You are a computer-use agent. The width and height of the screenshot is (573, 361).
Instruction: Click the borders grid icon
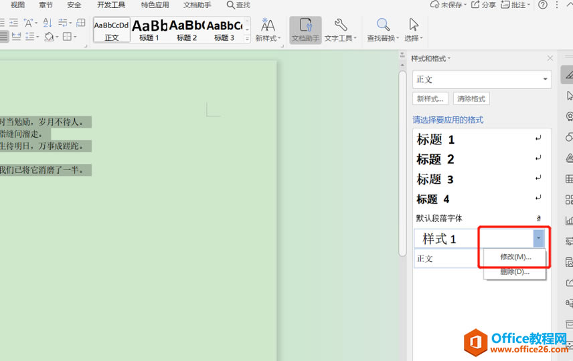point(67,36)
